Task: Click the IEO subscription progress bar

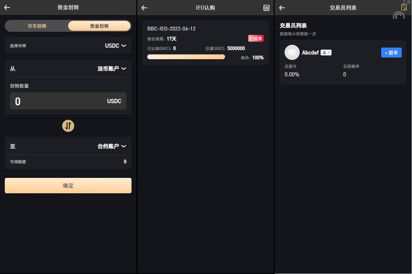Action: [x=186, y=57]
